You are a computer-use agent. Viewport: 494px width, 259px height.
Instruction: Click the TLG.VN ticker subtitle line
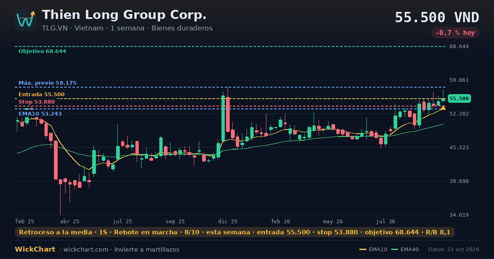[127, 28]
